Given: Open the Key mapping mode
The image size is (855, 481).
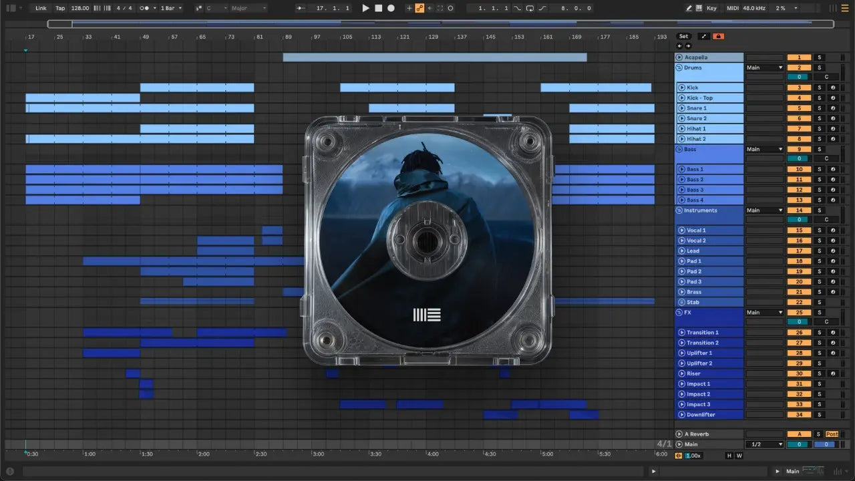Looking at the screenshot, I should tap(711, 8).
